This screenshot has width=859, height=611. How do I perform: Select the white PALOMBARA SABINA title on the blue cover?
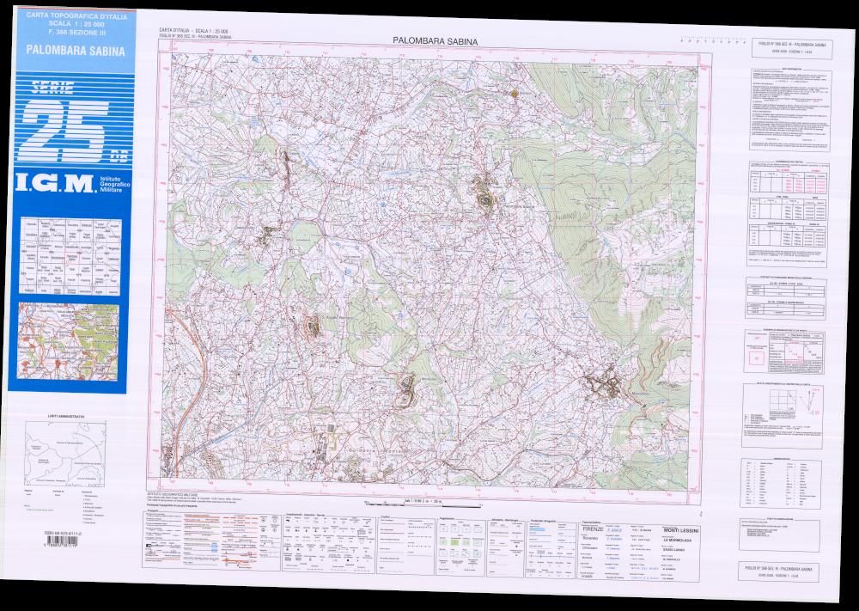pos(76,52)
